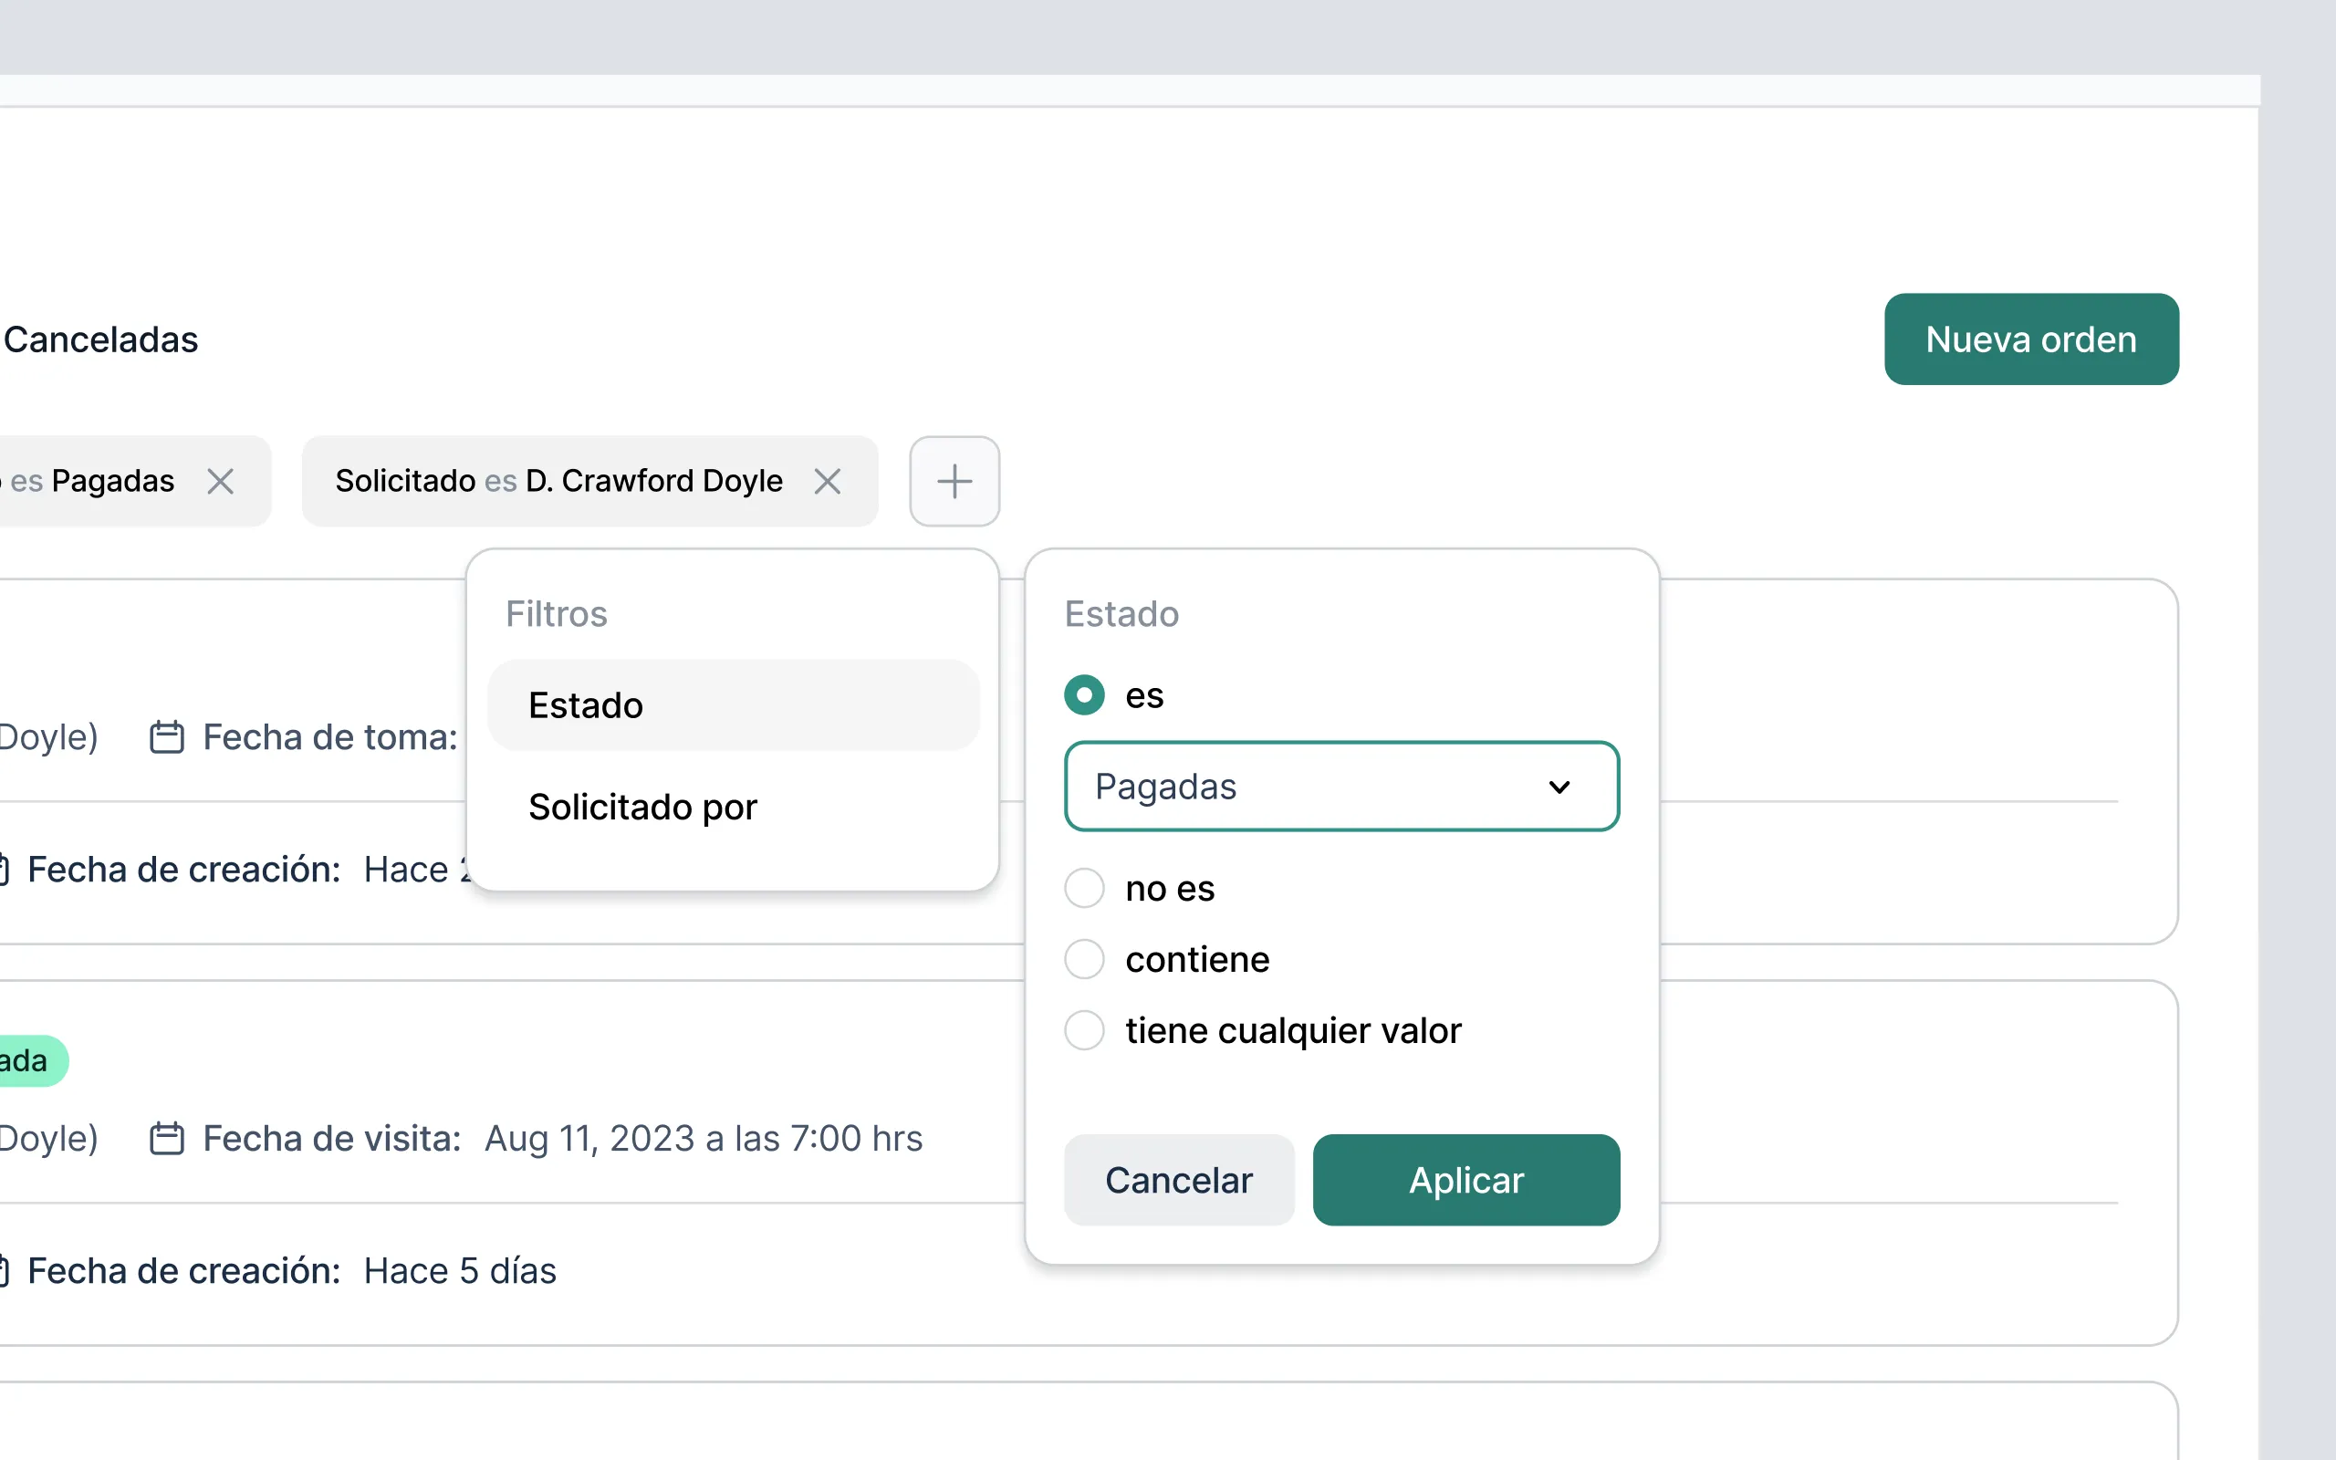The image size is (2336, 1460).
Task: Remove the Pagadas filter chip
Action: click(x=220, y=481)
